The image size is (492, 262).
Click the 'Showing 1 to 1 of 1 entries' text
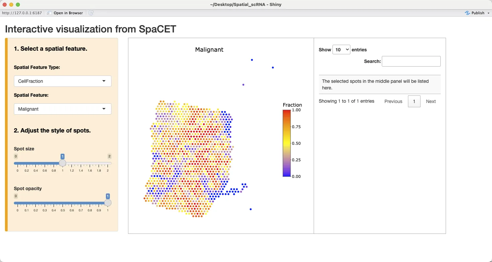point(346,101)
